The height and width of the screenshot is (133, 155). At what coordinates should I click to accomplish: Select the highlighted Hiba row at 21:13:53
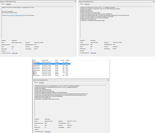52,64
